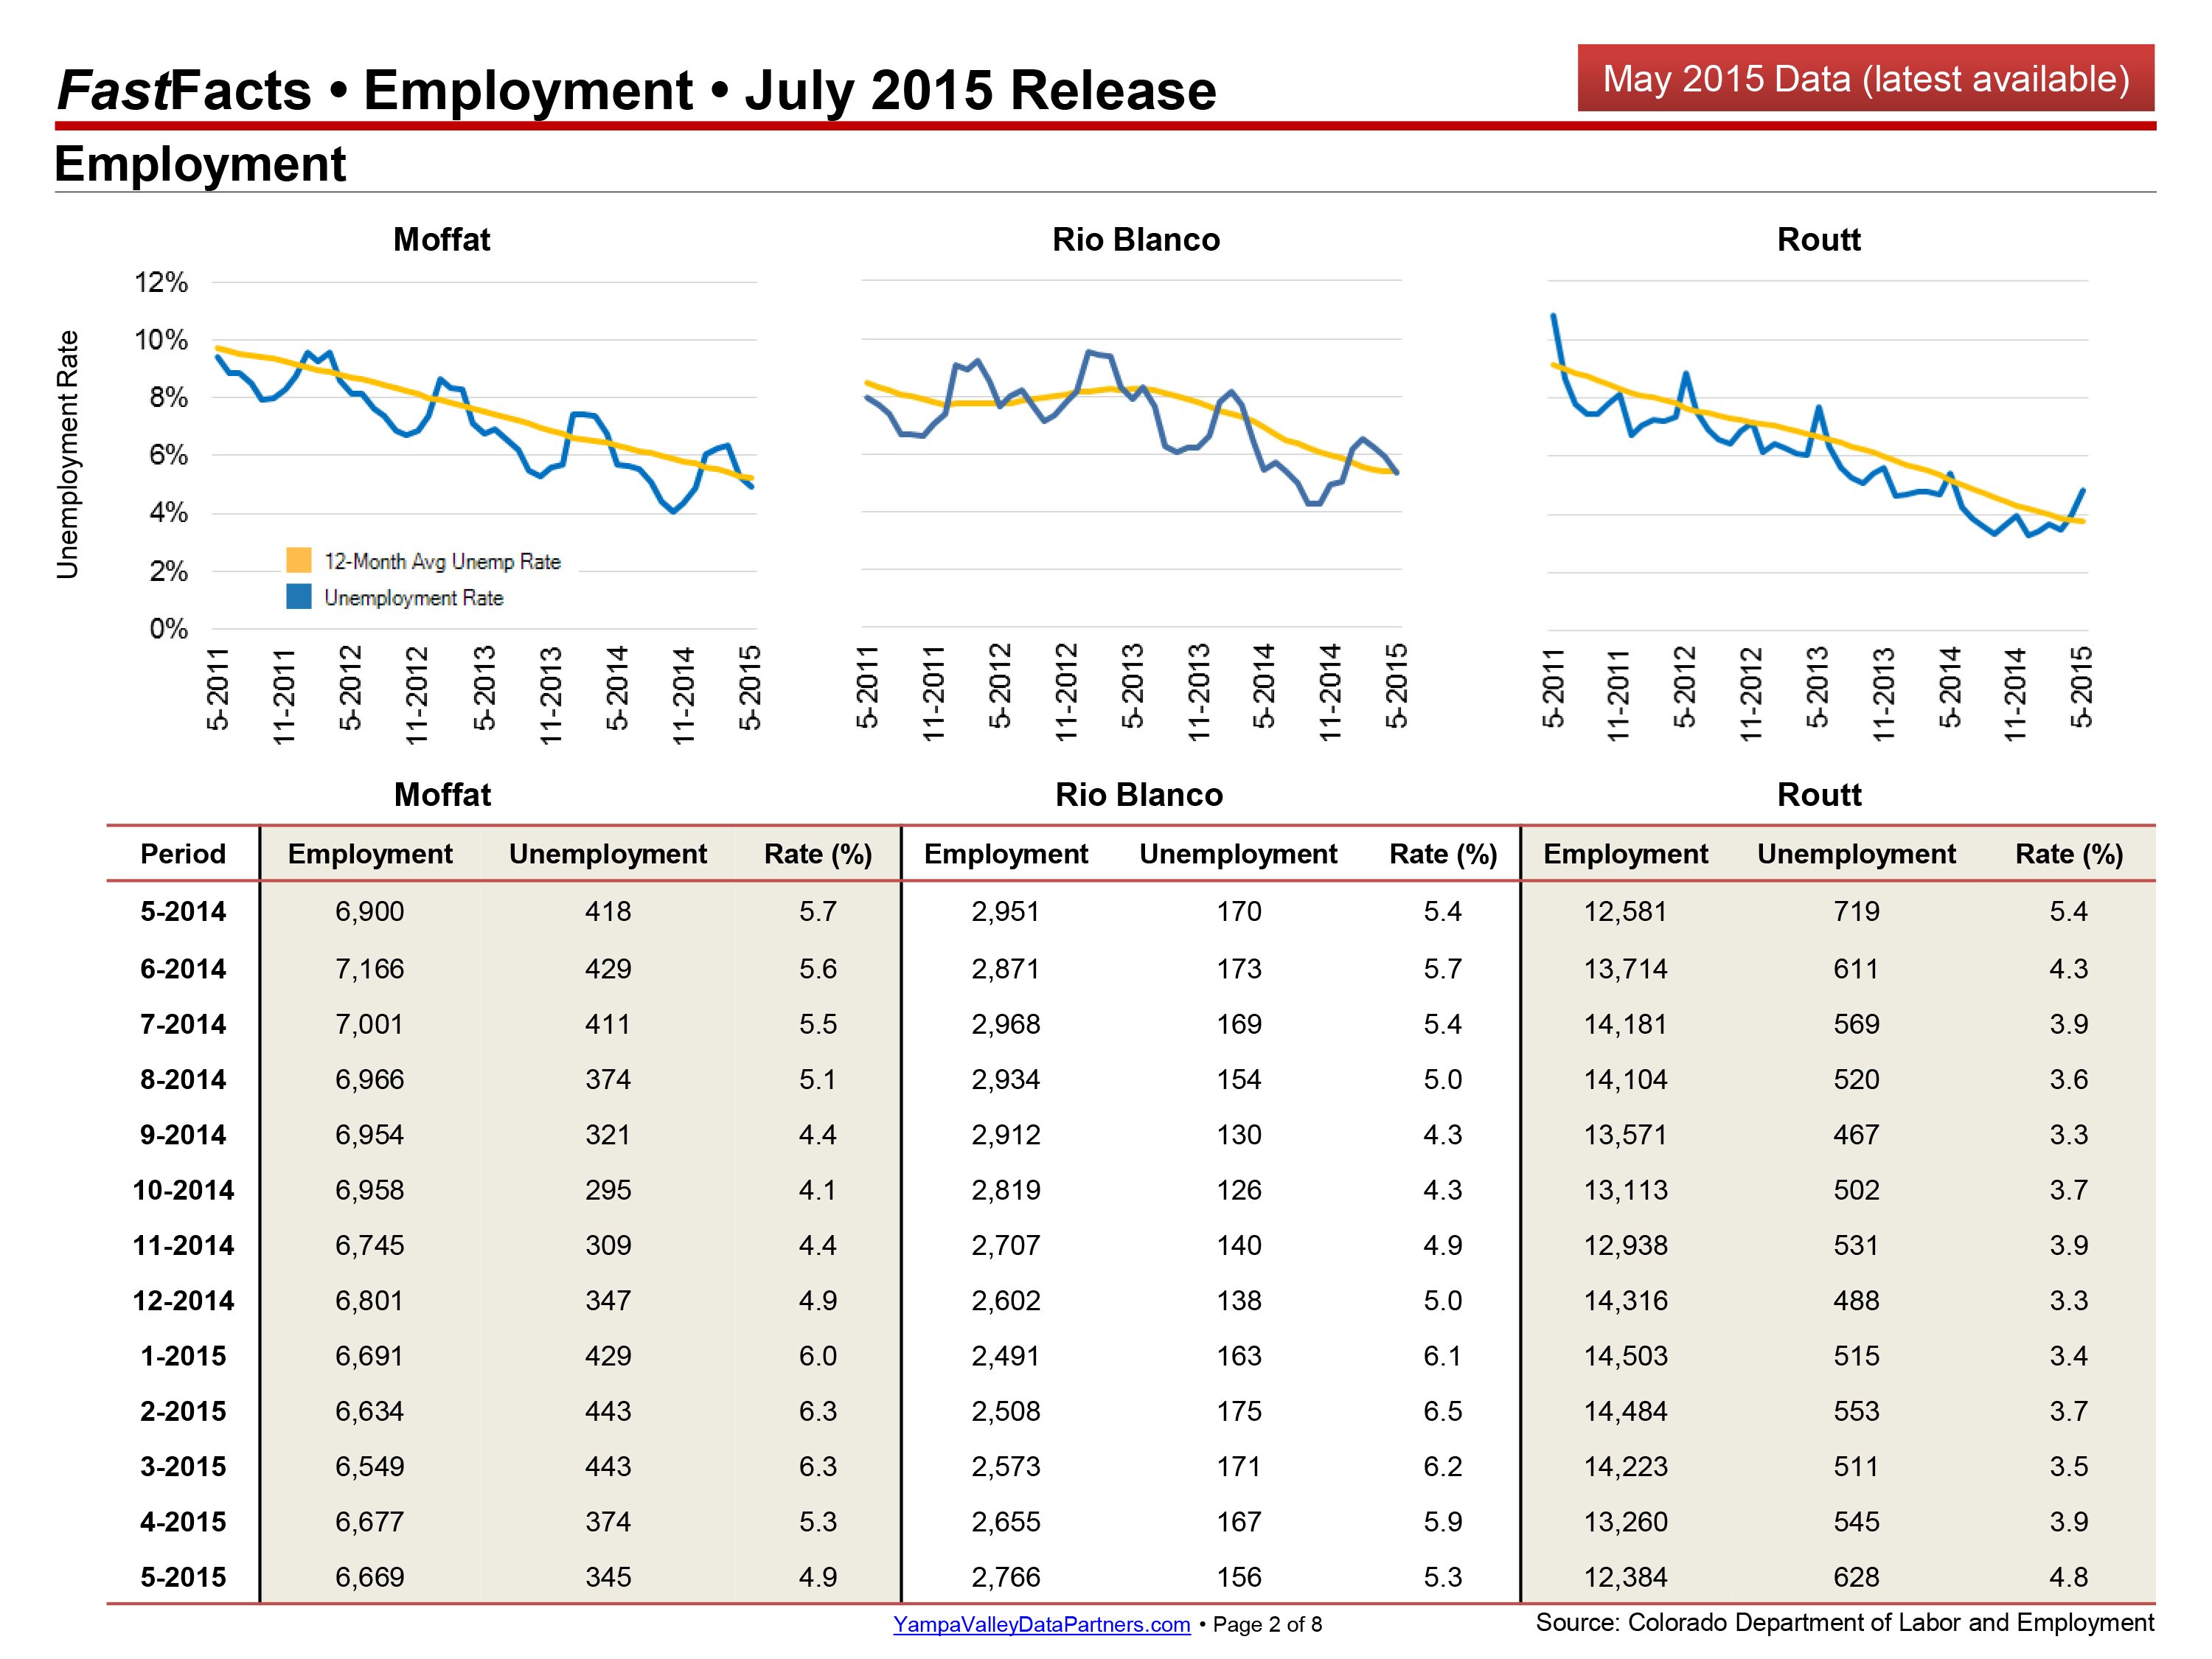Click the Rio Blanco employment value 2,491

[1006, 1356]
